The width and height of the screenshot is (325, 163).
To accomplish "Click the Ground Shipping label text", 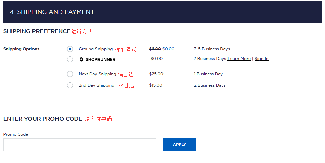I will tap(96, 49).
